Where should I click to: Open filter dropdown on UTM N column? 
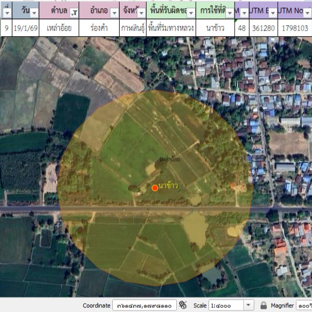tap(307, 12)
